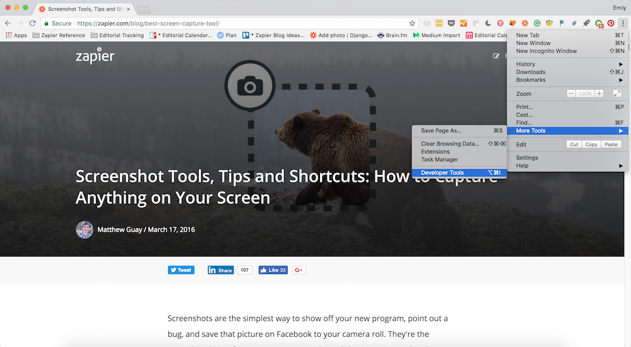Click the green Secure lock indicator

pyautogui.click(x=57, y=23)
